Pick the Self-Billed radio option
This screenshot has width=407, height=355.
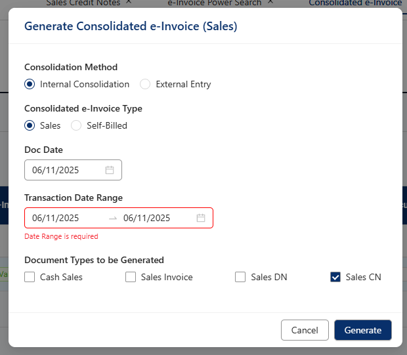click(x=76, y=125)
